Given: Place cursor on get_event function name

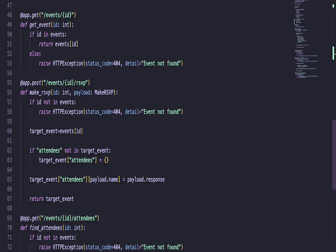Looking at the screenshot, I should coord(40,25).
